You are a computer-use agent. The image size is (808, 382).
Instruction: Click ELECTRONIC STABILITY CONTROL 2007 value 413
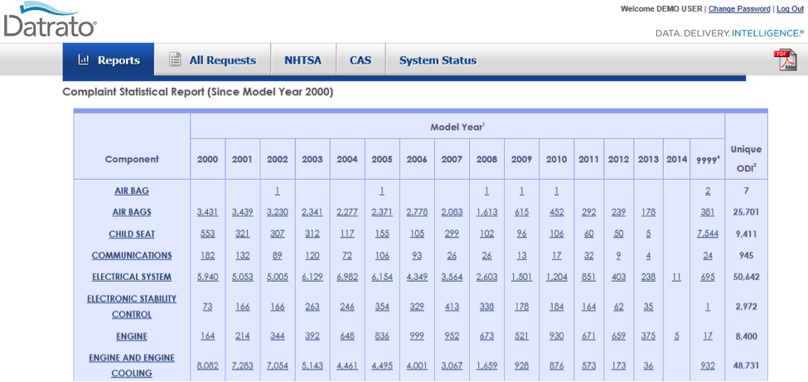tap(452, 307)
